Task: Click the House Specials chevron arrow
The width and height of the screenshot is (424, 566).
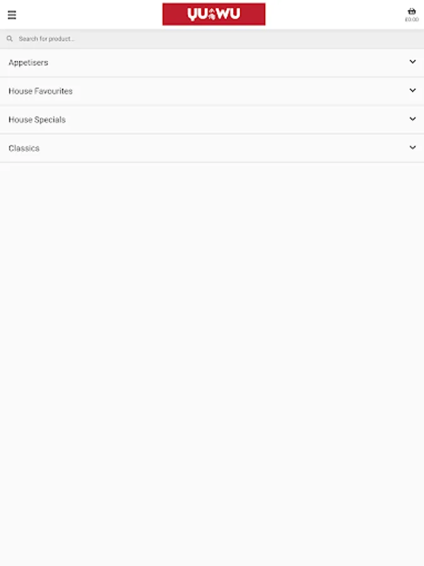Action: coord(413,119)
